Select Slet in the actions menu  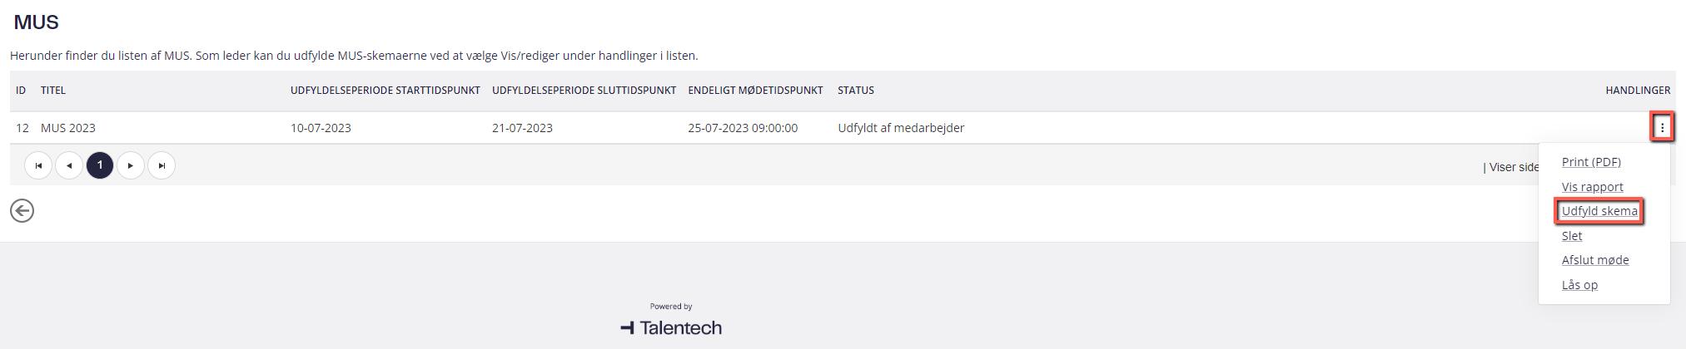pos(1572,236)
